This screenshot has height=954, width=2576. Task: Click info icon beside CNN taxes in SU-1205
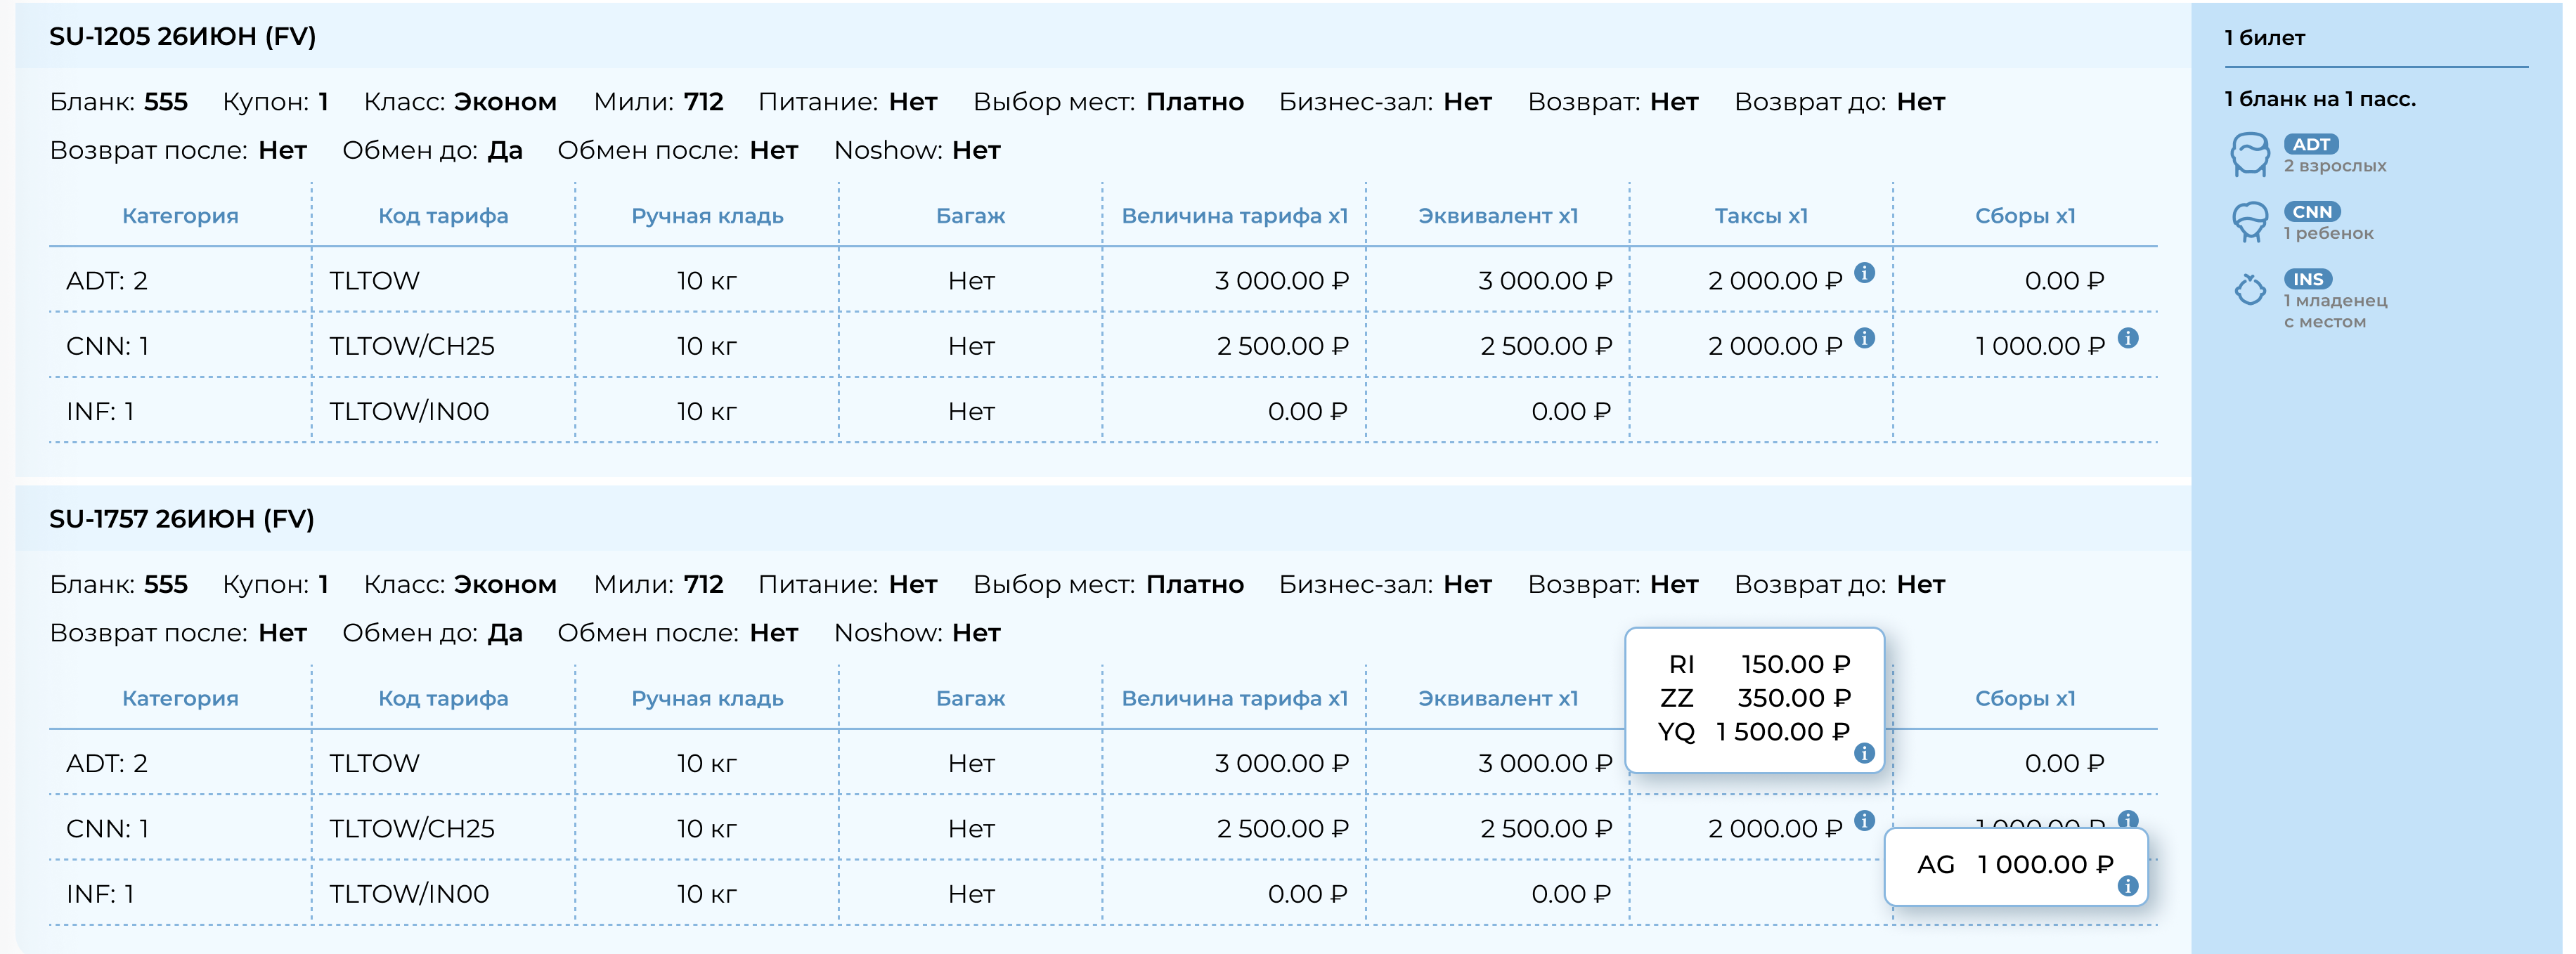1864,338
